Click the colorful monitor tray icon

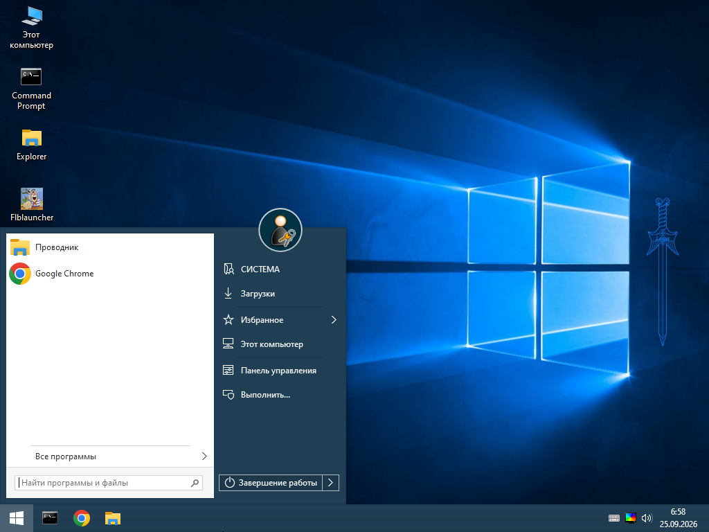pyautogui.click(x=630, y=518)
